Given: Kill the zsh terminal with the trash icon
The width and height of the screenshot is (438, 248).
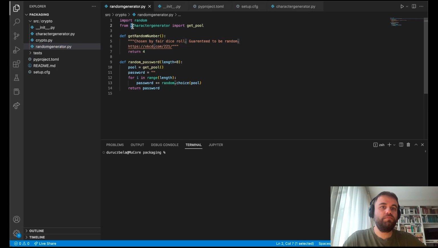Looking at the screenshot, I should (408, 145).
